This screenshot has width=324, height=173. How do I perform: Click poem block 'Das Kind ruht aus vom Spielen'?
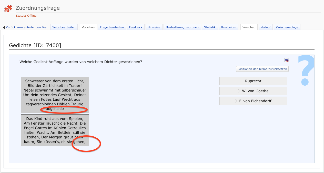[55, 130]
